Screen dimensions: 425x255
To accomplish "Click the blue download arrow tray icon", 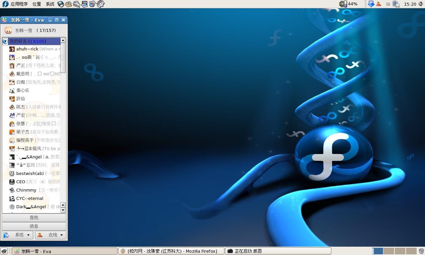I will click(x=371, y=4).
